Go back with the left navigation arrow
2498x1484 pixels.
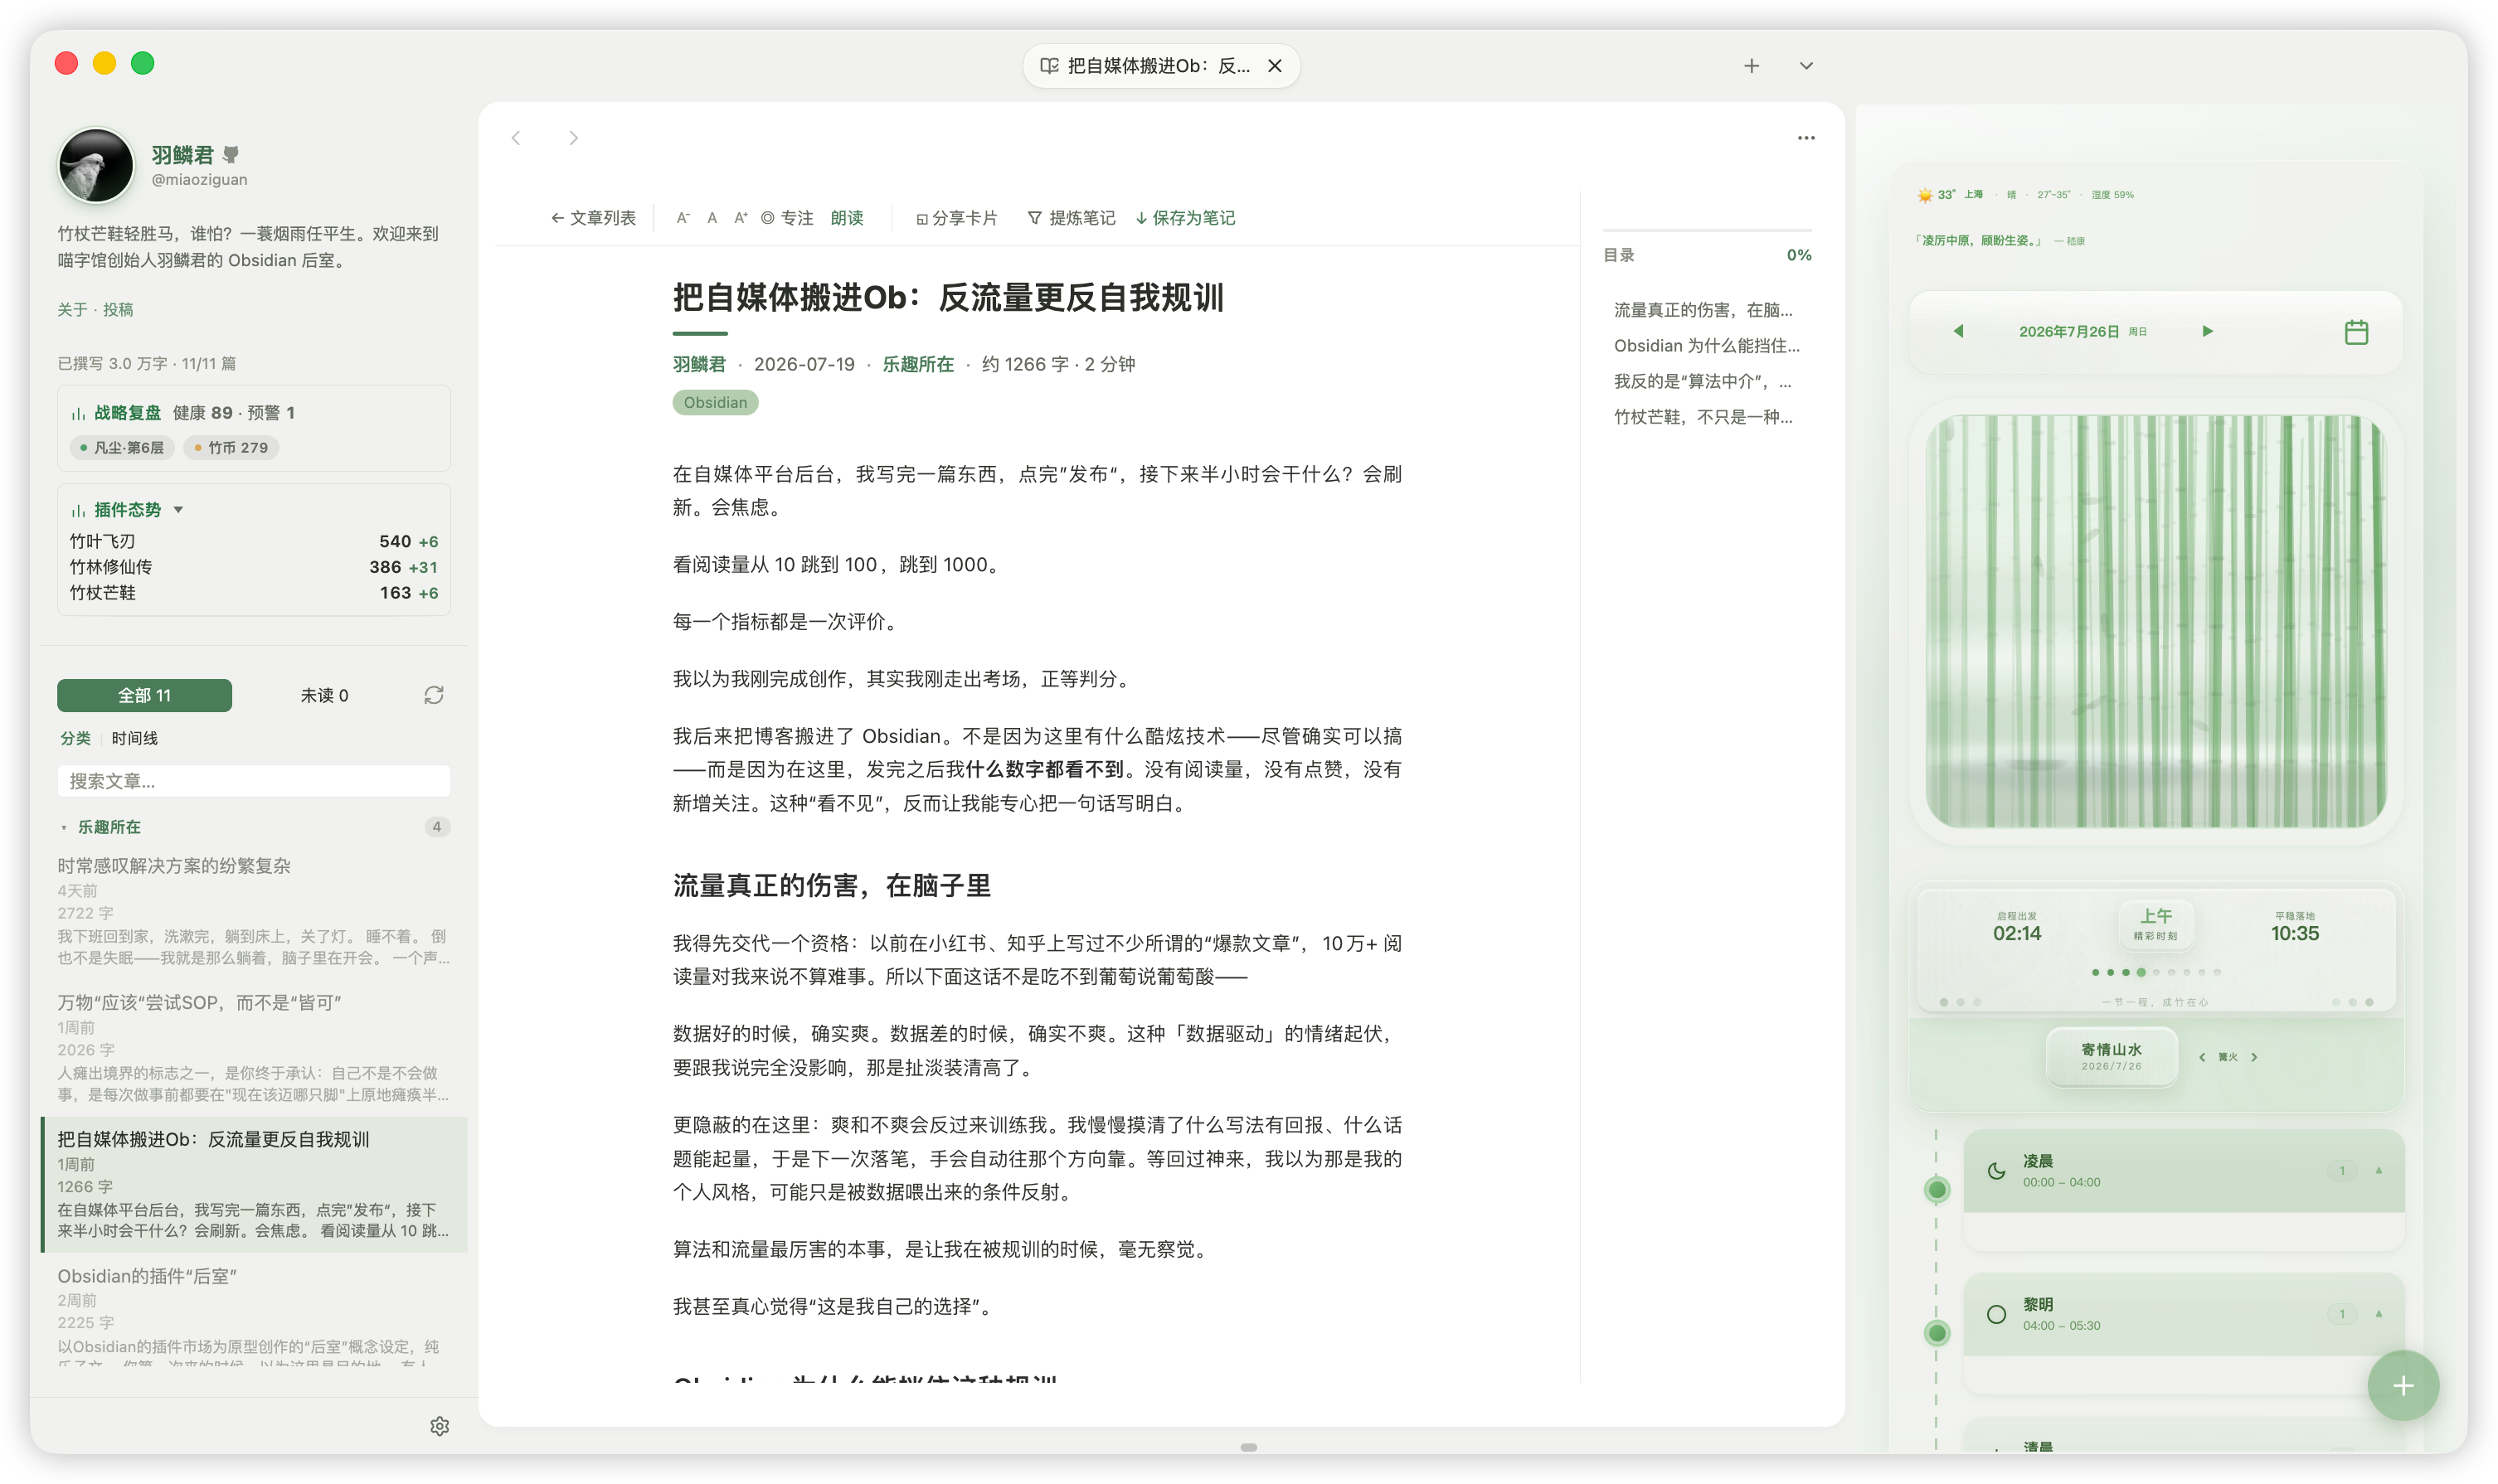point(516,138)
